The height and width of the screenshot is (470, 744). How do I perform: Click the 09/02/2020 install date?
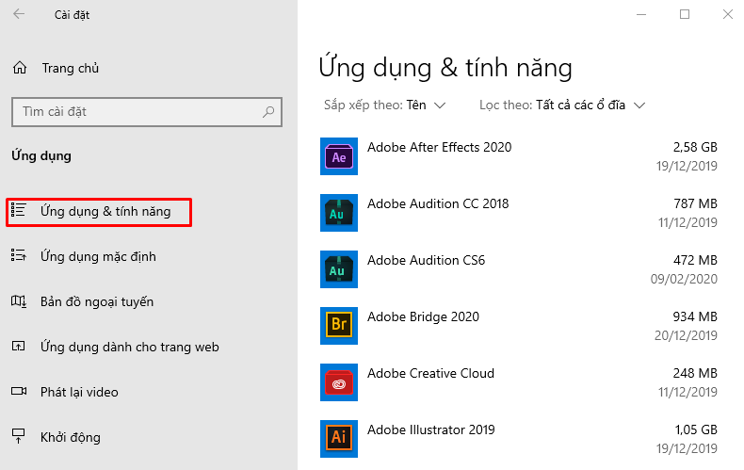pos(684,279)
